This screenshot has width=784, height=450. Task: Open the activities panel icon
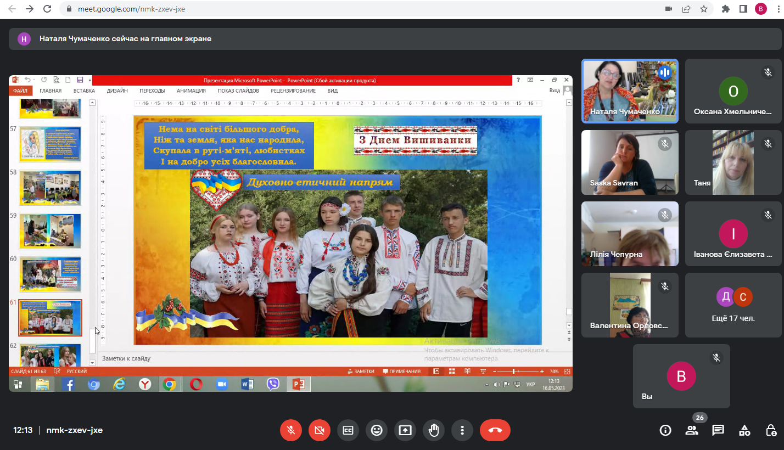click(x=744, y=430)
